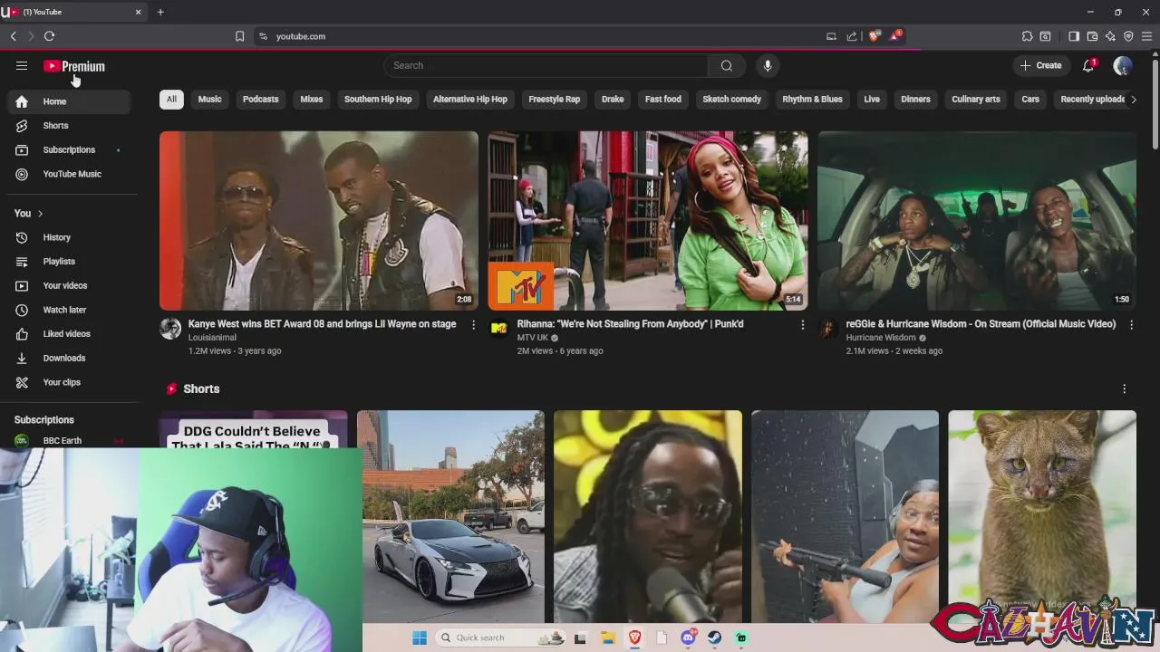This screenshot has width=1160, height=652.
Task: Open the browser extensions puzzle icon
Action: (x=1027, y=36)
